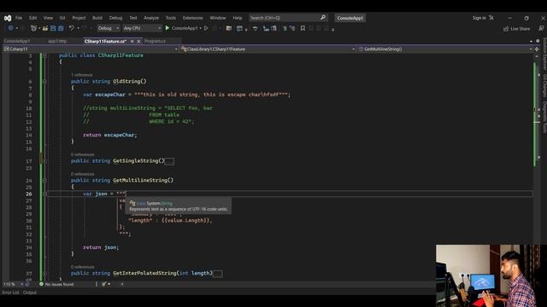Viewport: 547px width, 307px height.
Task: Open the Debug configuration dropdown
Action: click(109, 28)
